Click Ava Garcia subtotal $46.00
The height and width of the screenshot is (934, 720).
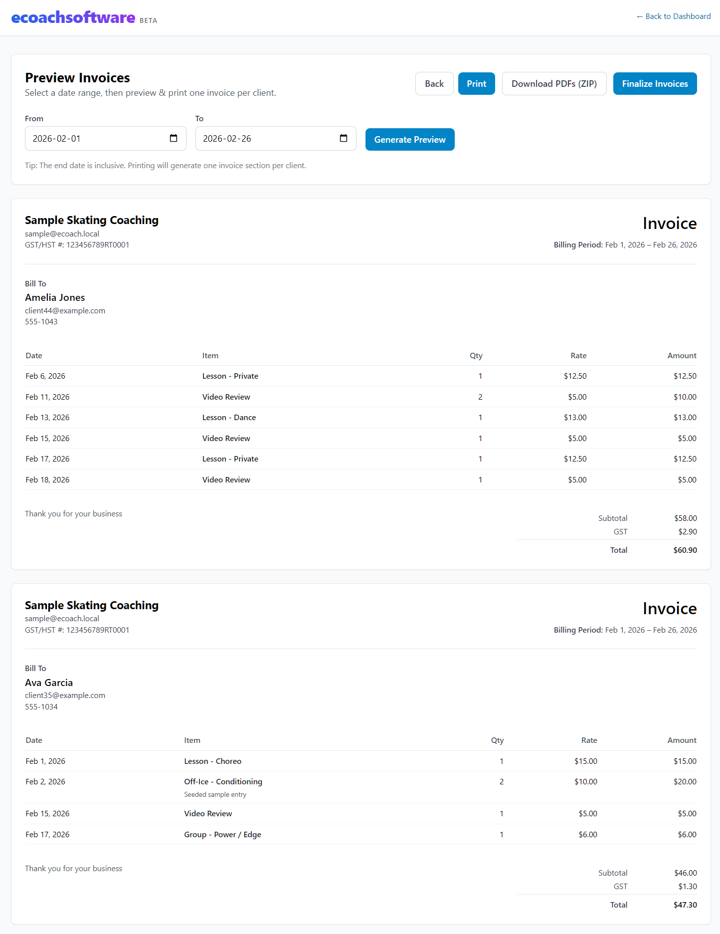coord(686,873)
